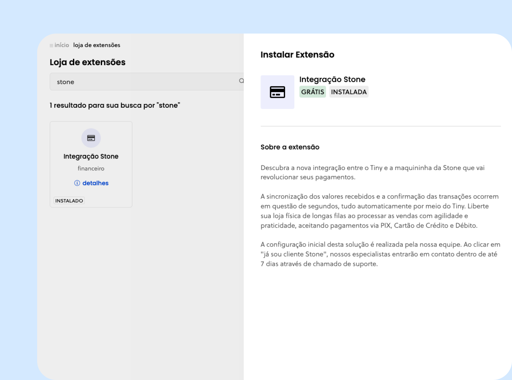
Task: Click the Loja de extensões page heading
Action: click(87, 62)
